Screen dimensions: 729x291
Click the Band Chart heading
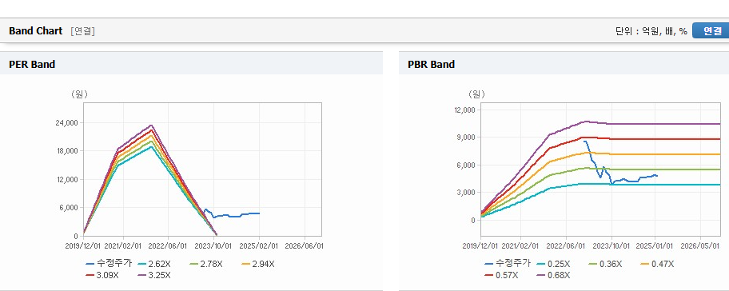pos(35,30)
